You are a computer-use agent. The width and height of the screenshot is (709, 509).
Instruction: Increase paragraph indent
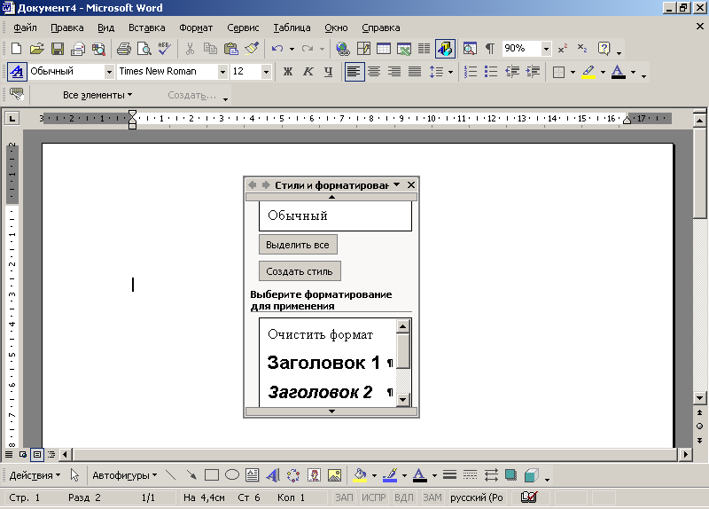[x=533, y=72]
